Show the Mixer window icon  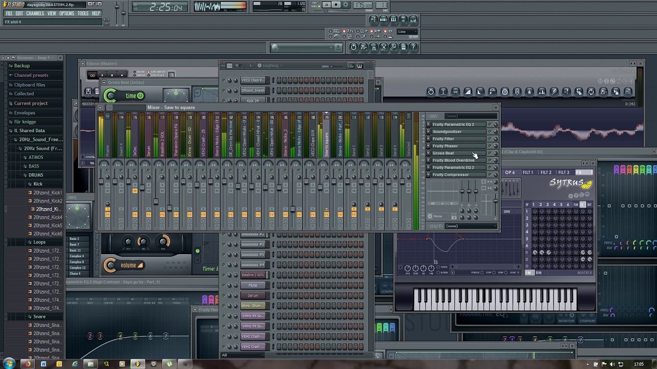(413, 19)
